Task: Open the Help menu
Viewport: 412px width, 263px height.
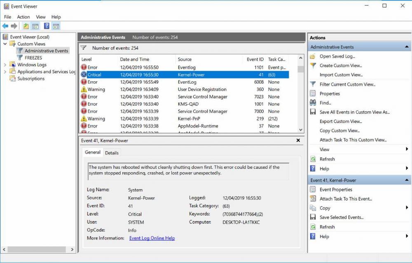Action: click(56, 17)
